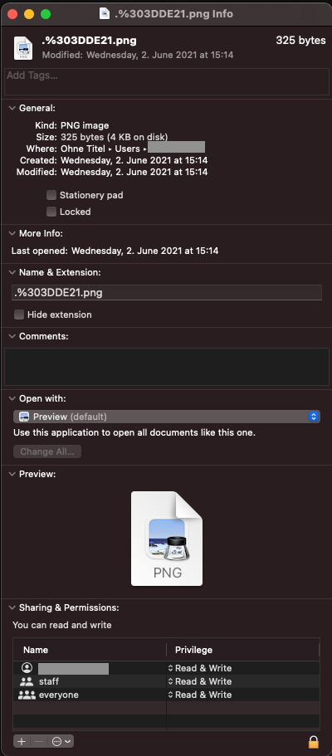332x756 pixels.
Task: Click the PNG file icon in header
Action: (x=23, y=48)
